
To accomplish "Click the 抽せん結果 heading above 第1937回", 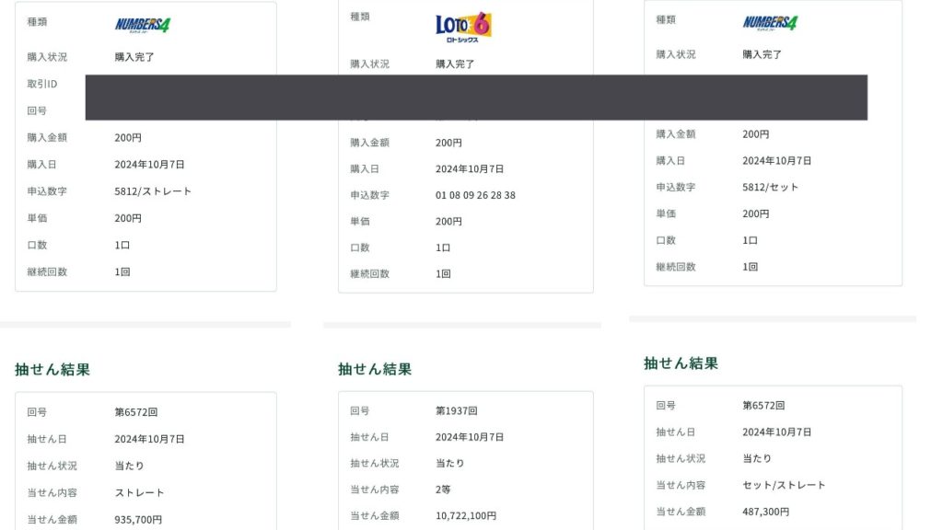I will click(x=375, y=369).
